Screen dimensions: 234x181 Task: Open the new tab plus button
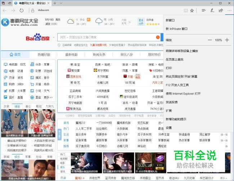(55, 3)
